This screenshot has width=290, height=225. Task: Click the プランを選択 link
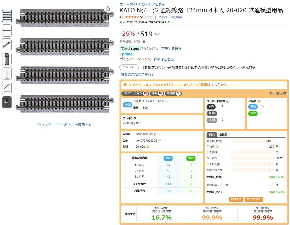coord(171,49)
